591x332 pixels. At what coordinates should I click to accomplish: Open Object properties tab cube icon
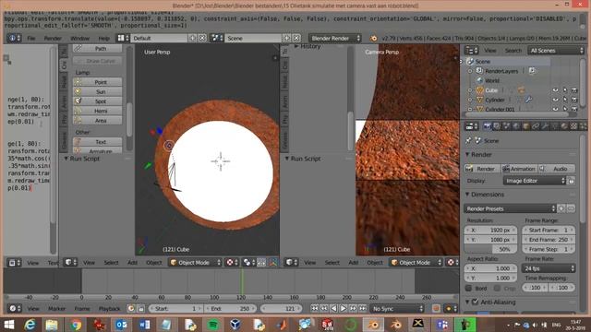click(525, 126)
